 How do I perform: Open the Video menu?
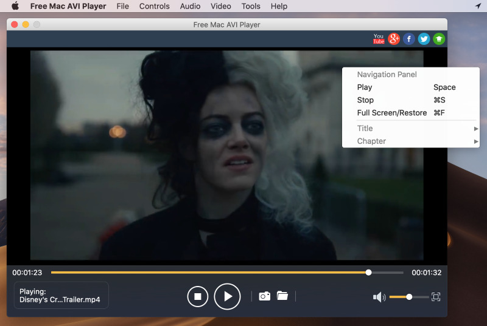click(x=221, y=6)
